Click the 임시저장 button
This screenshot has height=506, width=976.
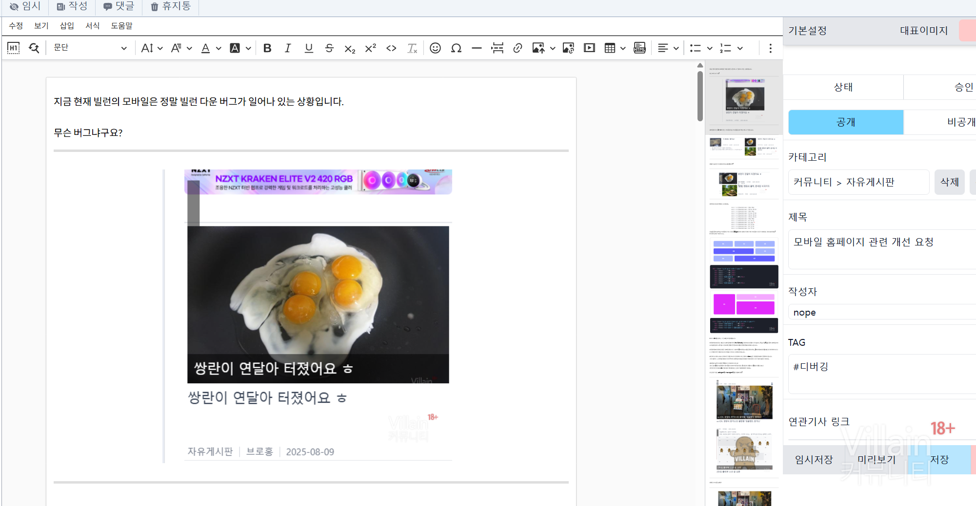(x=814, y=460)
